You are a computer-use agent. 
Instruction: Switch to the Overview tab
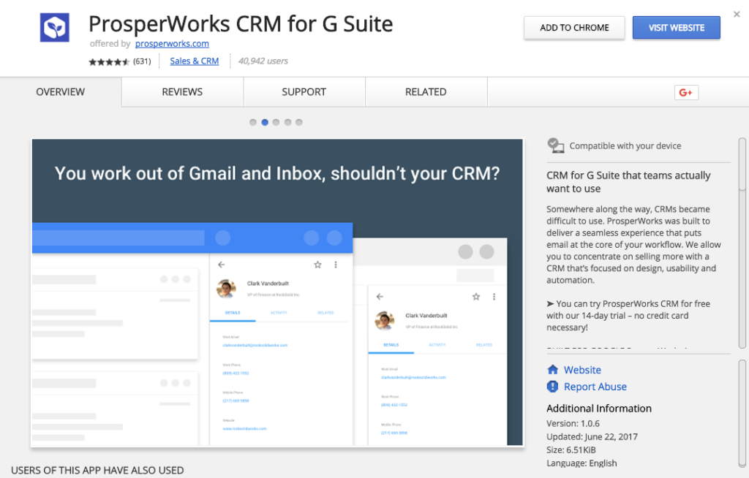point(61,92)
